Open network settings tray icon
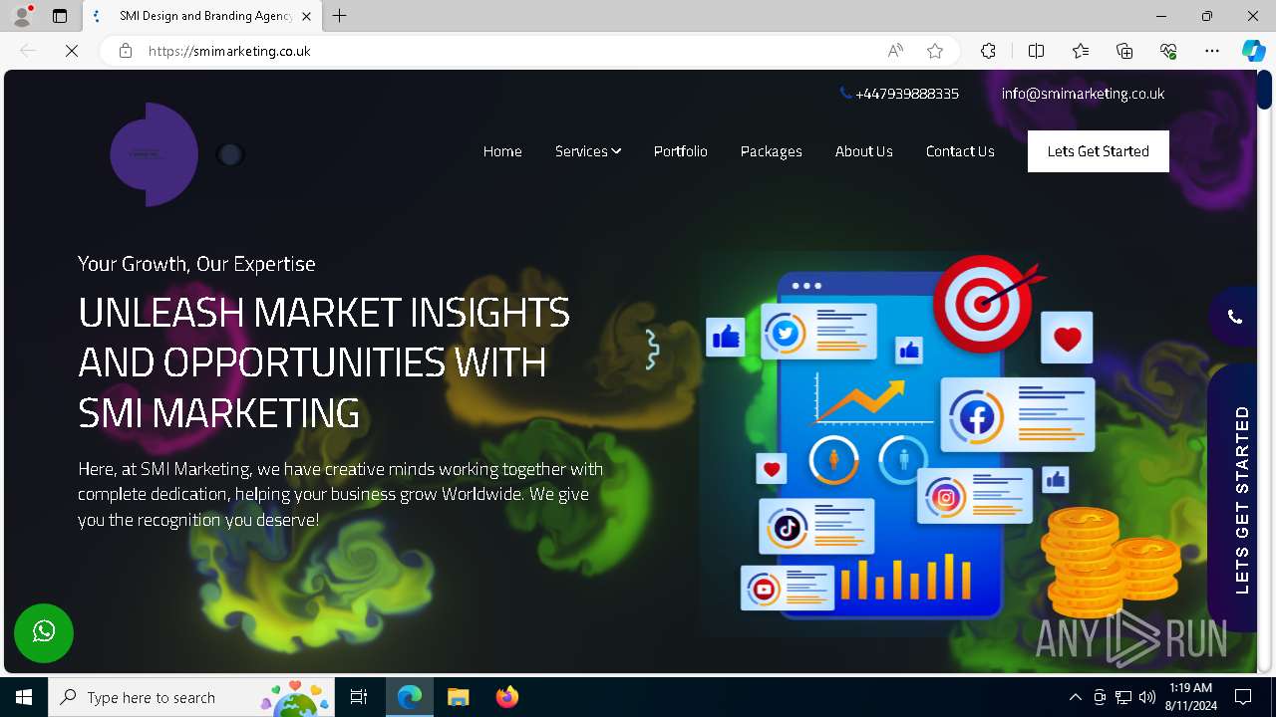The height and width of the screenshot is (717, 1276). click(x=1123, y=697)
